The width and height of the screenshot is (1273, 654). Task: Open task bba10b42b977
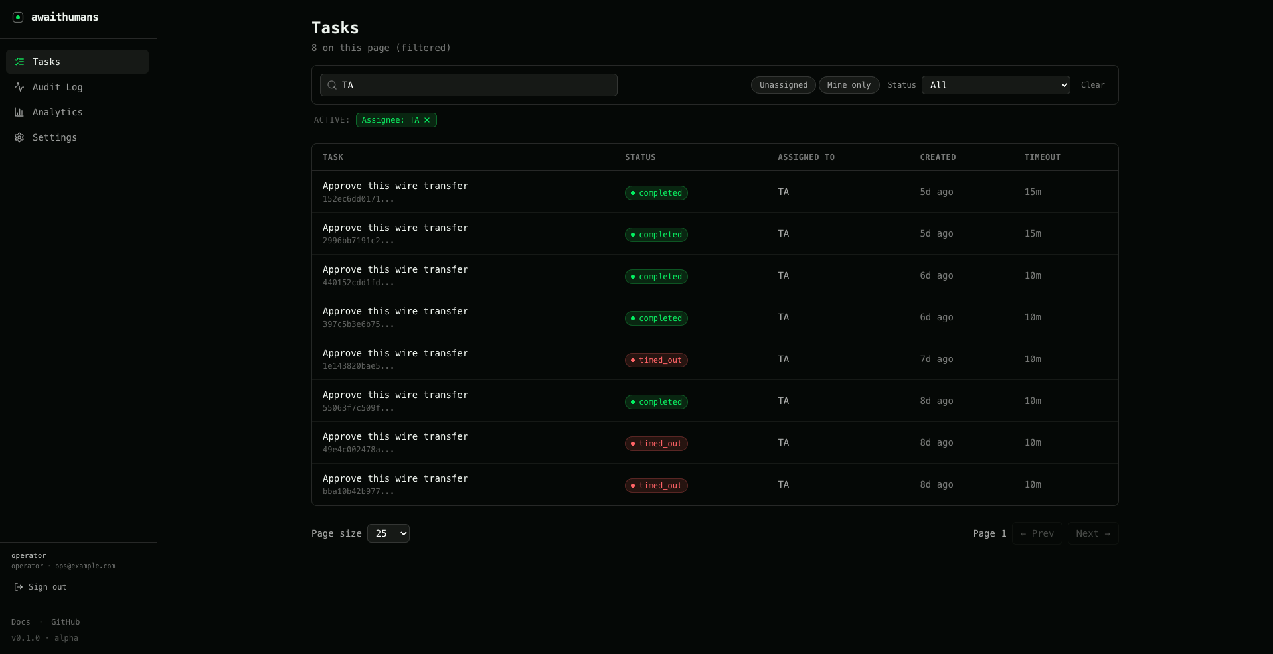coord(715,484)
